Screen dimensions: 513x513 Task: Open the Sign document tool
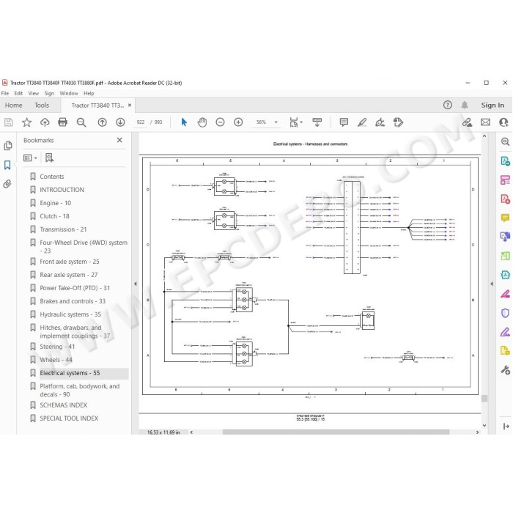click(380, 122)
